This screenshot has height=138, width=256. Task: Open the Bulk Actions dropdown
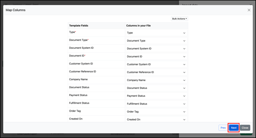coord(180,19)
